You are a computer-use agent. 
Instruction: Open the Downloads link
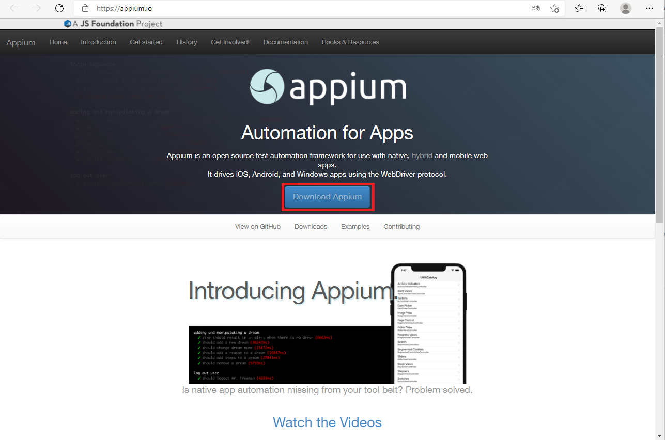point(311,227)
